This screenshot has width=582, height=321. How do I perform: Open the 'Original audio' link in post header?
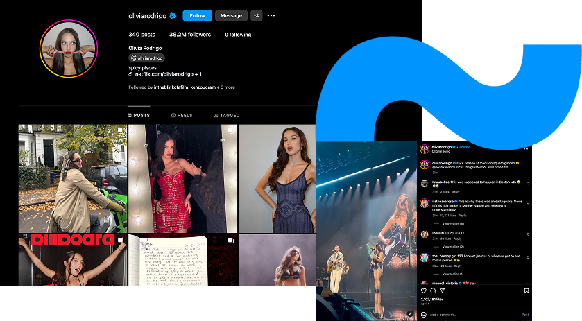pos(441,151)
